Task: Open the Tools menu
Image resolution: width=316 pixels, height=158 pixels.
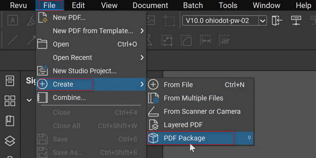Action: coord(228,5)
